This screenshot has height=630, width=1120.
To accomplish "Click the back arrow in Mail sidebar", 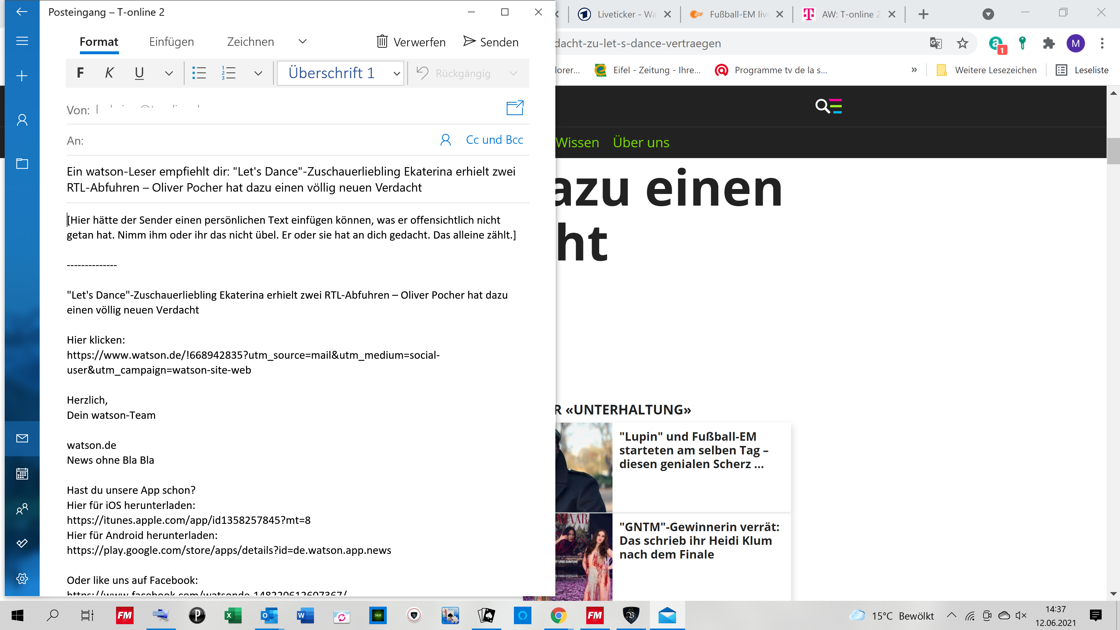I will [x=22, y=12].
